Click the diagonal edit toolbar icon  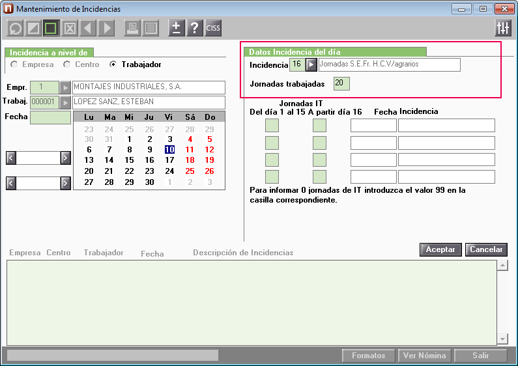pyautogui.click(x=33, y=28)
